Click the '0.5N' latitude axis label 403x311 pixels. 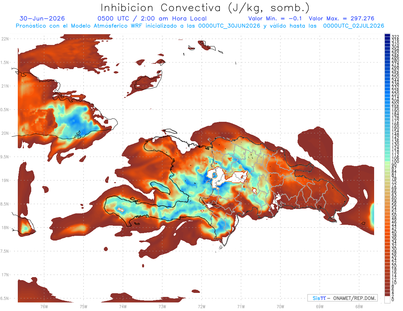pos(5,110)
